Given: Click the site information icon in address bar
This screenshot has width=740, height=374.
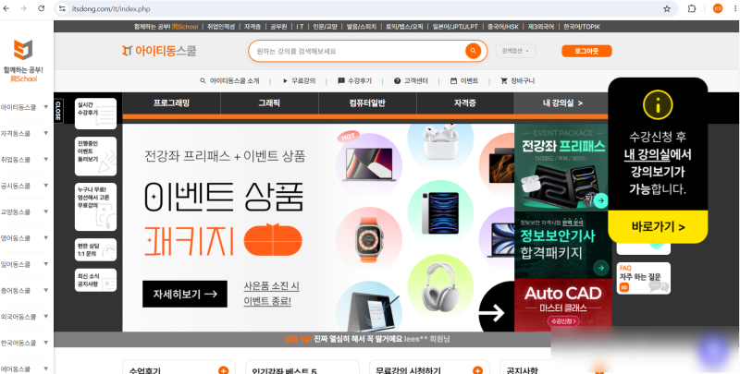Looking at the screenshot, I should tap(62, 8).
